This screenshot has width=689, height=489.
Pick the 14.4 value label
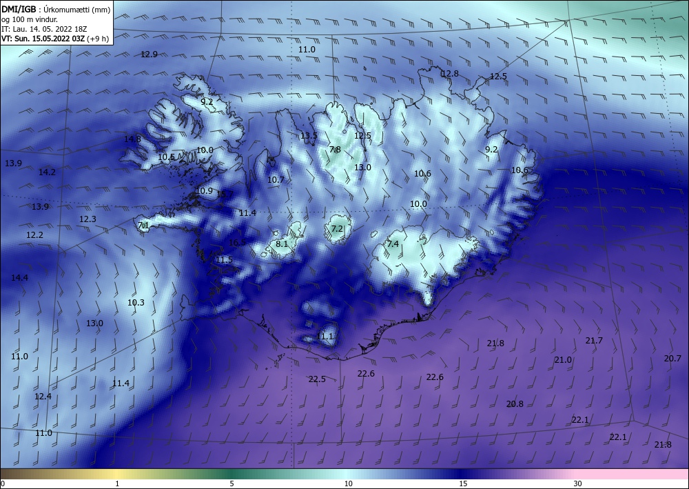[x=20, y=277]
